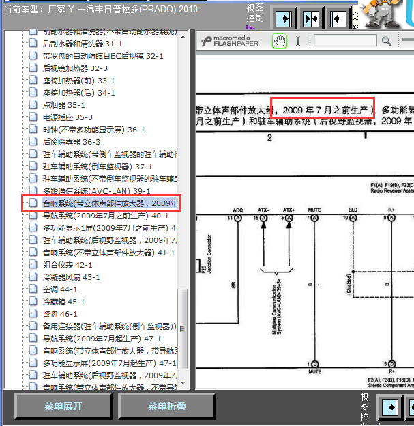Open 时钟(不带多功能显示屏) 36-1
The height and width of the screenshot is (426, 414).
click(93, 130)
